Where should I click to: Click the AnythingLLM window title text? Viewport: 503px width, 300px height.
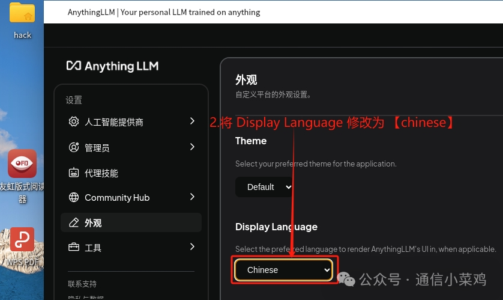164,12
